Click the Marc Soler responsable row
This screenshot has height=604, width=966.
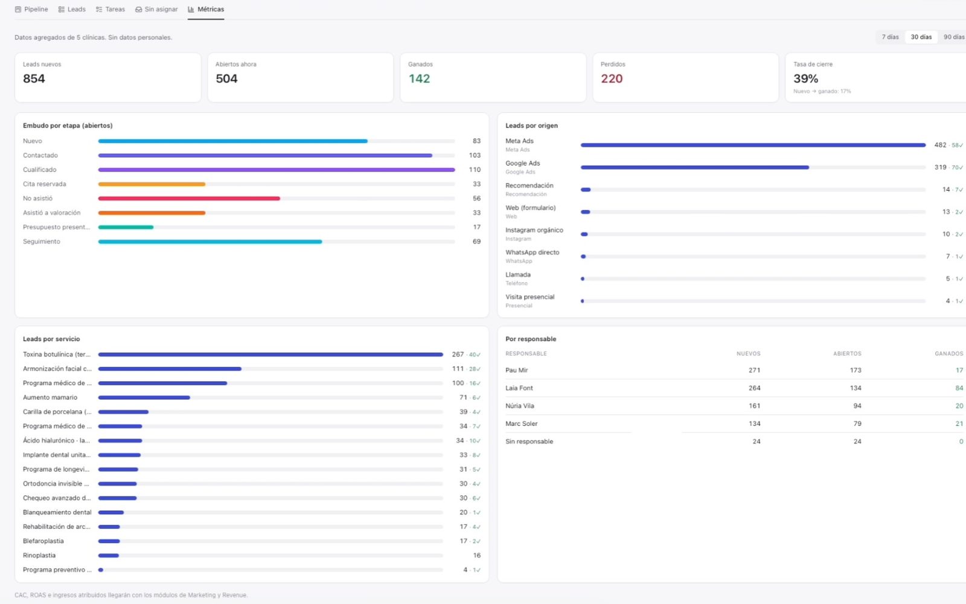click(734, 423)
